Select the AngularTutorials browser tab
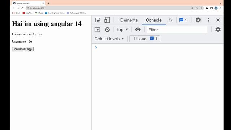This screenshot has width=231, height=130. pos(28,3)
